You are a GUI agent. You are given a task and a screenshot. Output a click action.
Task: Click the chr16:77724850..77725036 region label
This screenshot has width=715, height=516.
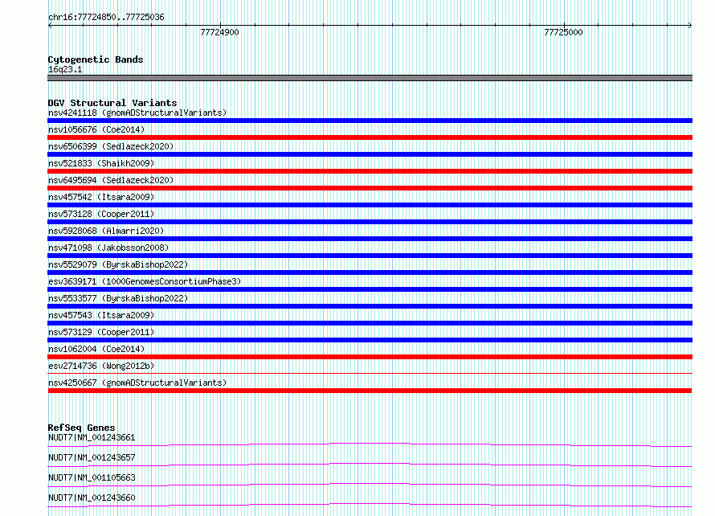[106, 17]
